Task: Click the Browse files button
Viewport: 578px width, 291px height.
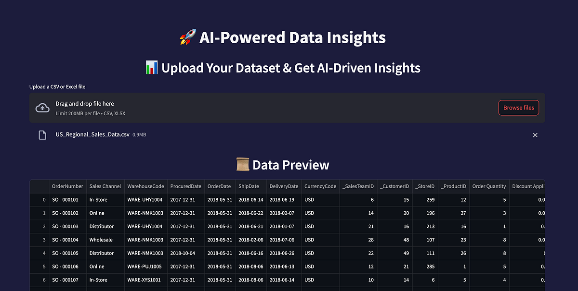Action: 518,108
